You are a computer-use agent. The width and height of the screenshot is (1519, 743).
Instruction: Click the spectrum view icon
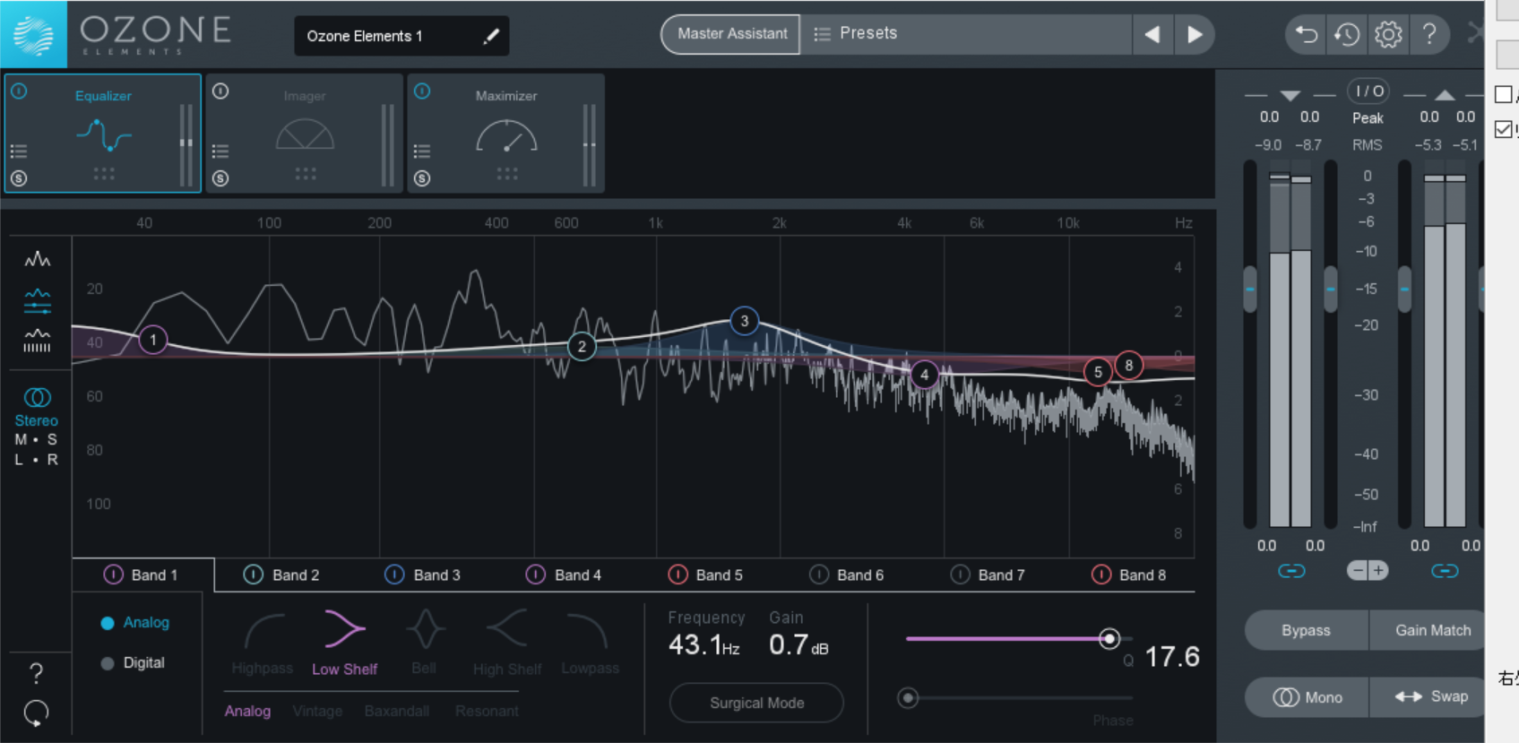point(37,260)
